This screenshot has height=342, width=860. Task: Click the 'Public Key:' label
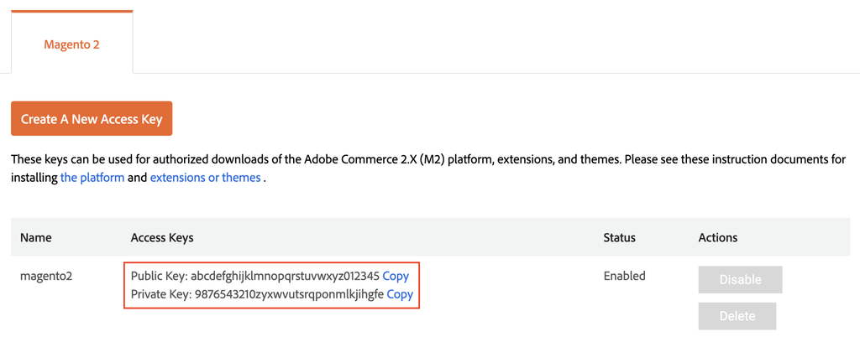(159, 276)
